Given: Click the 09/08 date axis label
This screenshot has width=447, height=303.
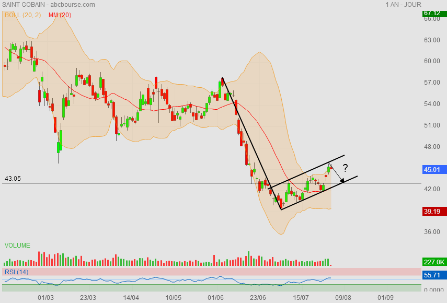Looking at the screenshot, I should (x=343, y=298).
